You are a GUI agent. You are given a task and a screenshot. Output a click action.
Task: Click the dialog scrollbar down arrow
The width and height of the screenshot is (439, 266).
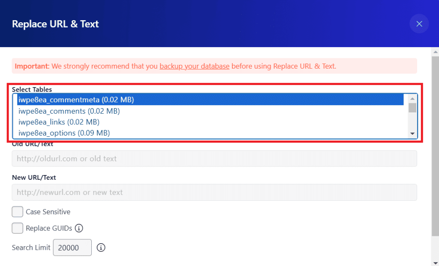point(435,263)
